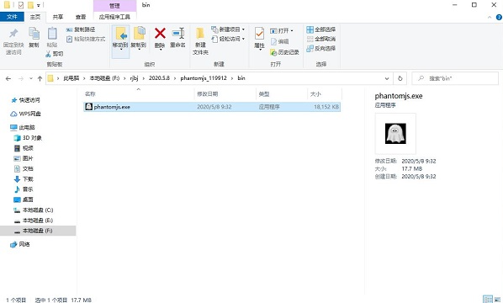Open 3D Objects (3D 对象) folder
Viewport: 503px width, 303px height.
point(28,138)
